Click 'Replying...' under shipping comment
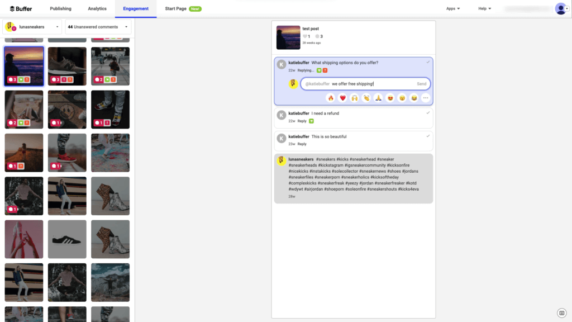This screenshot has width=572, height=322. pos(306,70)
